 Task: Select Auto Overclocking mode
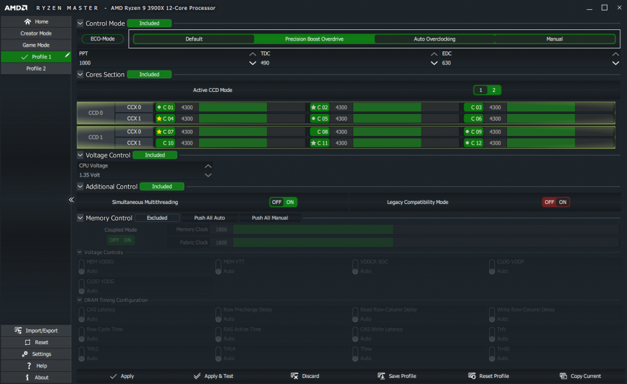(x=435, y=39)
